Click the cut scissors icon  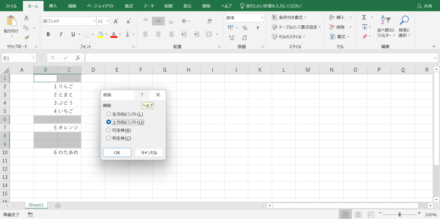coord(26,18)
